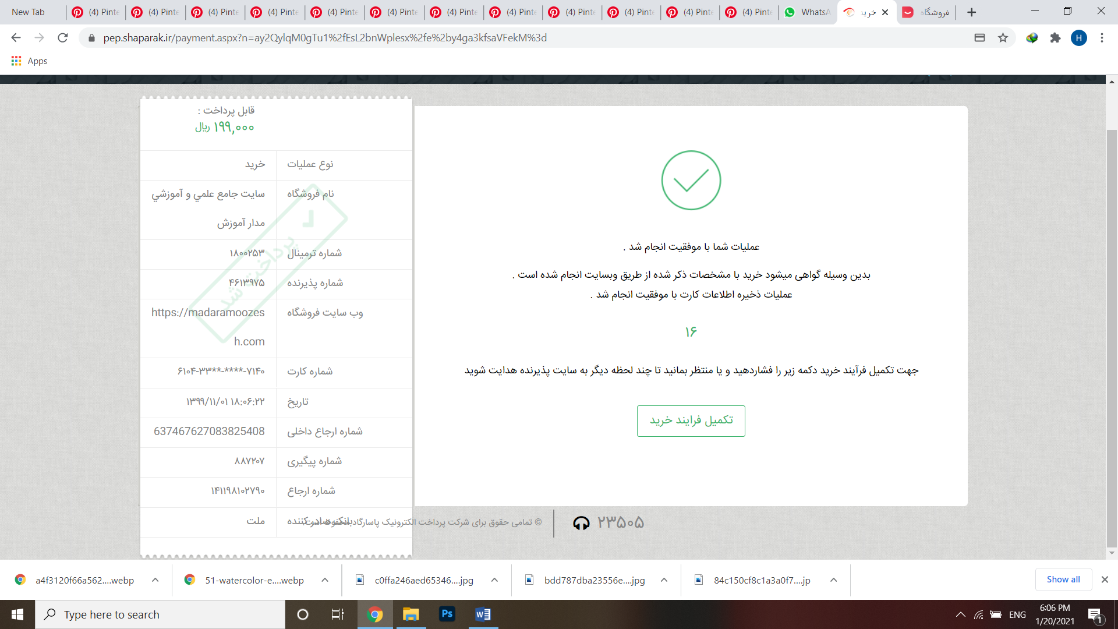Screen dimensions: 1118x629
Task: Click the headset support phone icon
Action: (581, 523)
